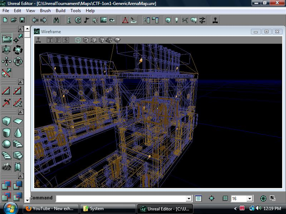
Task: Toggle the T button in the Wireframe viewport
Action: point(50,40)
